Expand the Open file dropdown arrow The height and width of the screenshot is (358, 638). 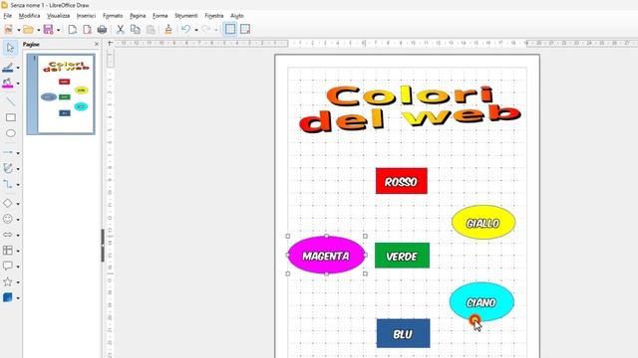[x=38, y=30]
